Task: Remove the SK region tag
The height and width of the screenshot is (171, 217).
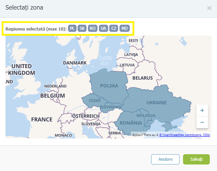Action: click(82, 28)
